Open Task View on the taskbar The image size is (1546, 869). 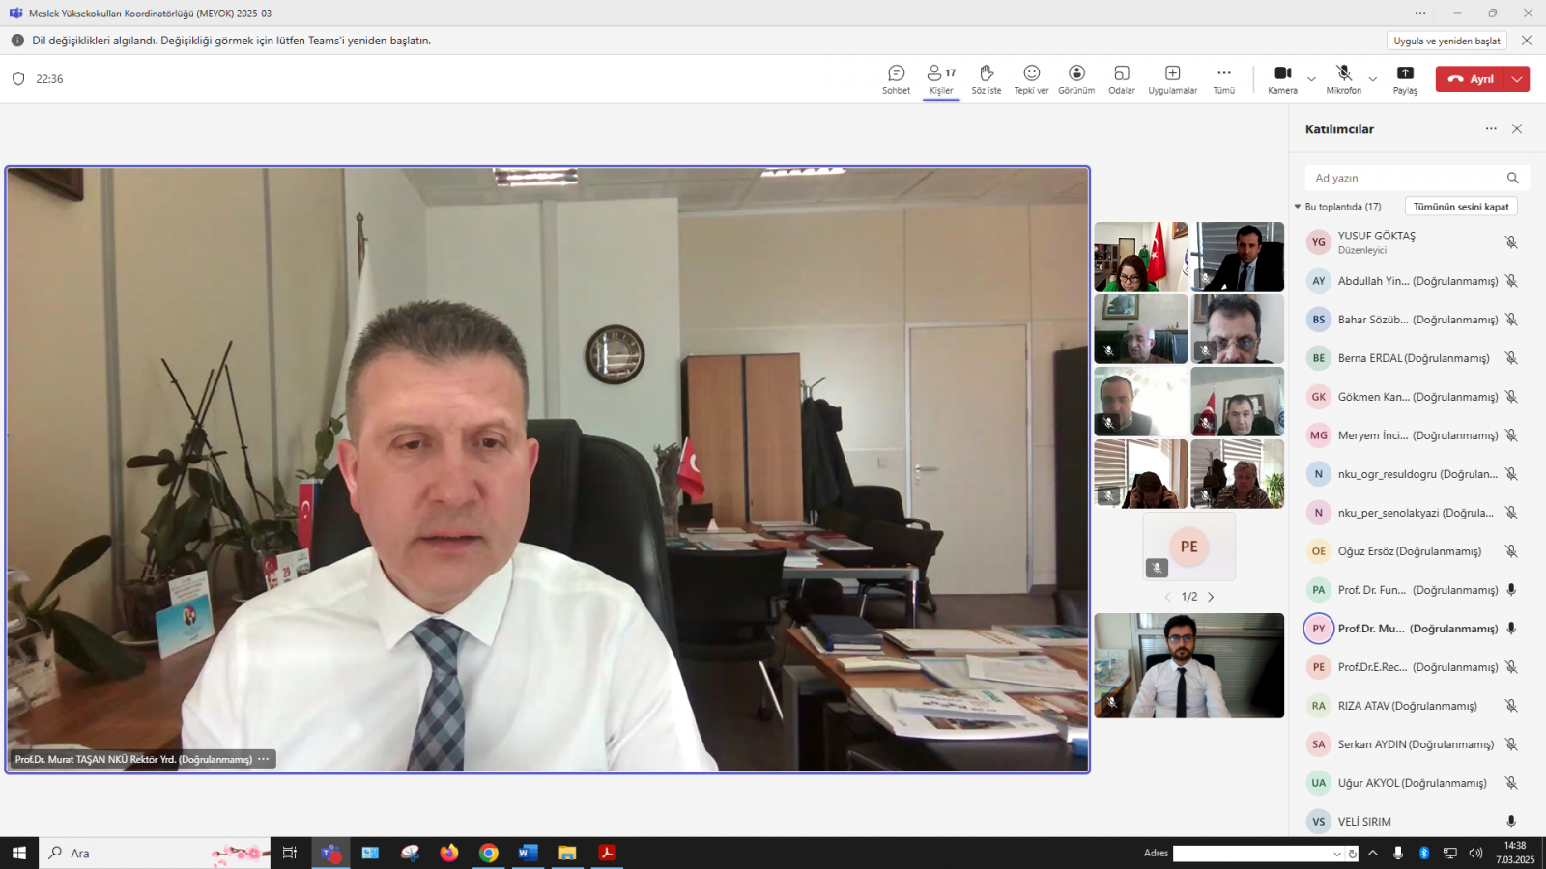coord(290,853)
